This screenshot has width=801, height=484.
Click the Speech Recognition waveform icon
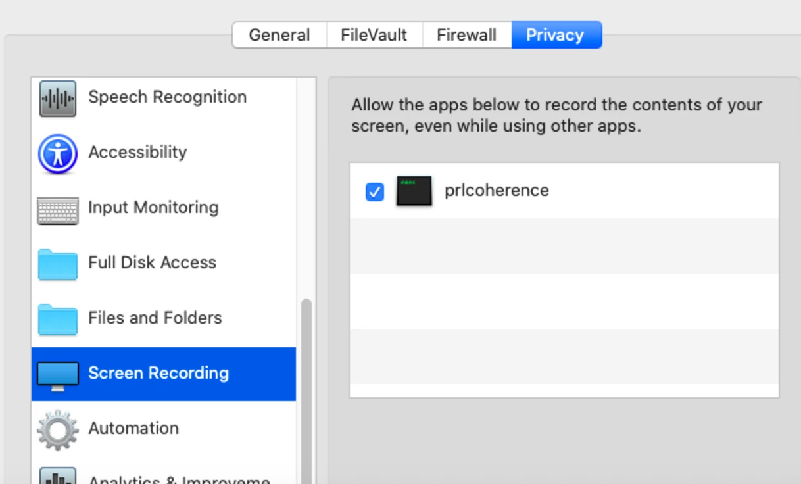click(x=58, y=98)
